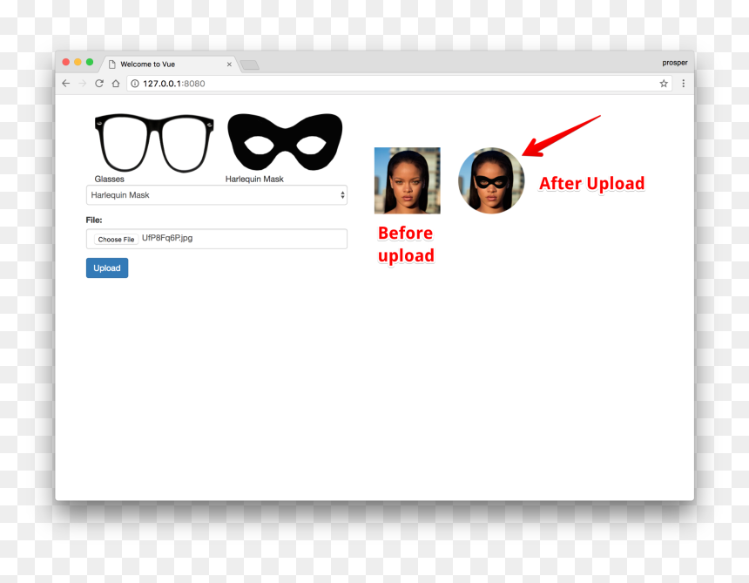Close the Welcome to Vue tab

tap(229, 64)
